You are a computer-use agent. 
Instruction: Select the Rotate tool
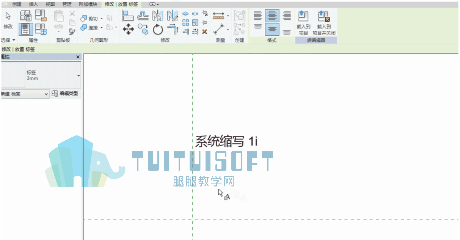(x=158, y=29)
